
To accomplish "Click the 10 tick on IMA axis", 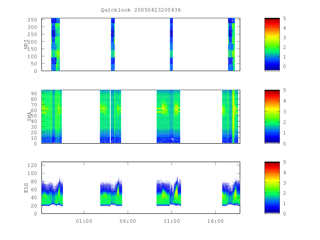I will (35, 138).
